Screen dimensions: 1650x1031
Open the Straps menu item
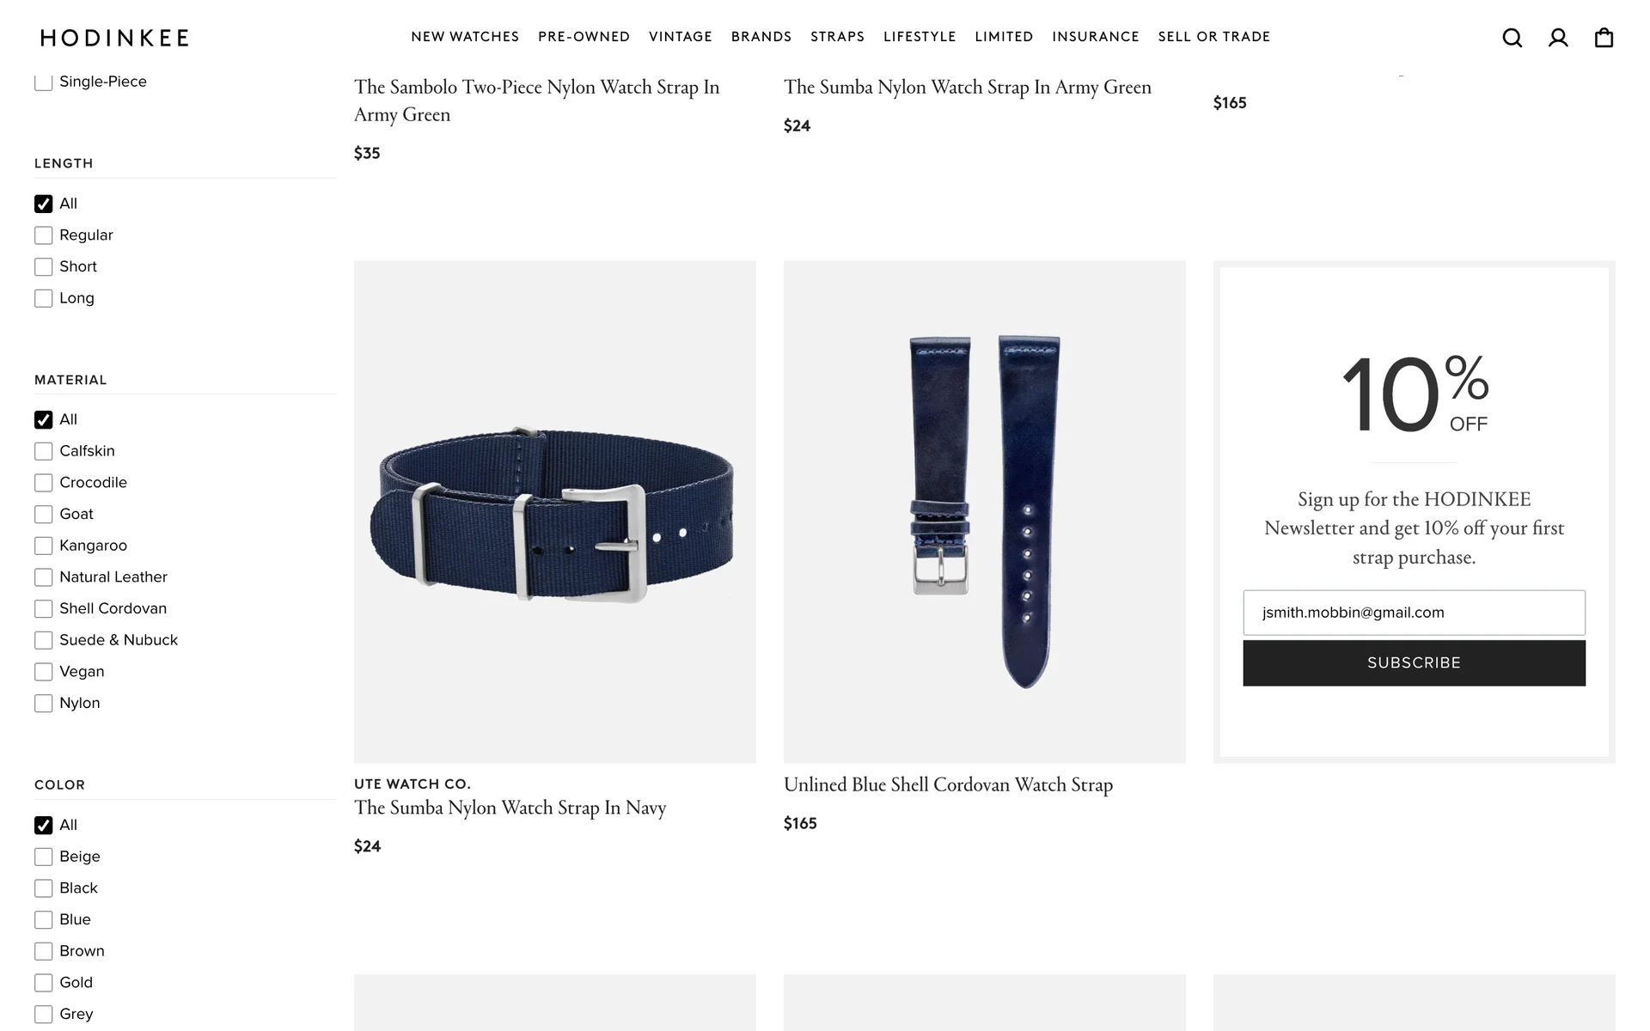837,37
